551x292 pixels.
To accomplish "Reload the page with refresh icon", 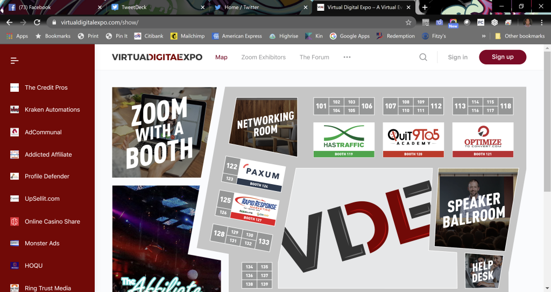I will [x=37, y=23].
